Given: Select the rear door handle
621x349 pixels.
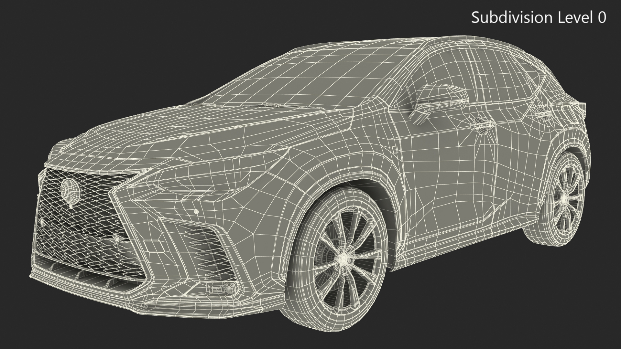Looking at the screenshot, I should [x=545, y=114].
